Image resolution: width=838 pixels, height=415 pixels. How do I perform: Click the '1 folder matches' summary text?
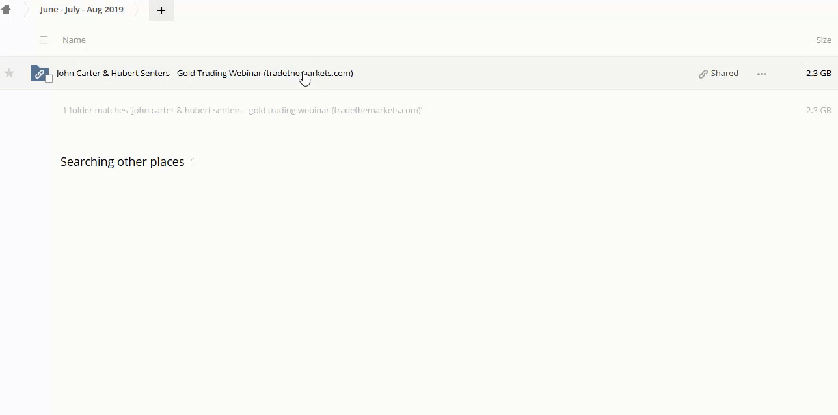tap(242, 111)
